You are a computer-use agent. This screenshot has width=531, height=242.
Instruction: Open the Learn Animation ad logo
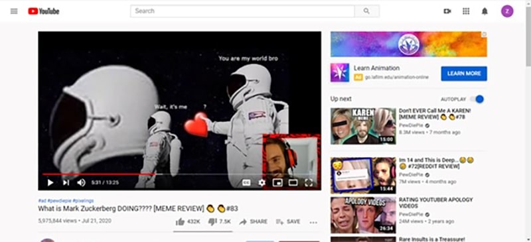pyautogui.click(x=340, y=72)
